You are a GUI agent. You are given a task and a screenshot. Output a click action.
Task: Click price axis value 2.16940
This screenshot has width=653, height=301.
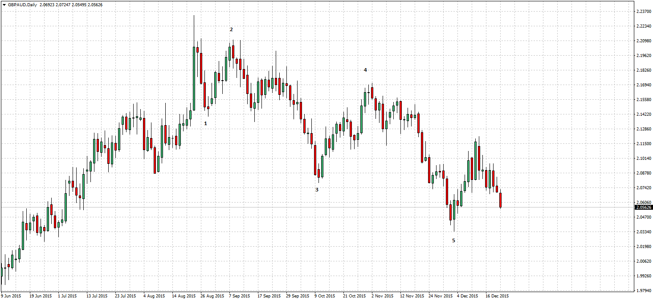click(x=643, y=85)
